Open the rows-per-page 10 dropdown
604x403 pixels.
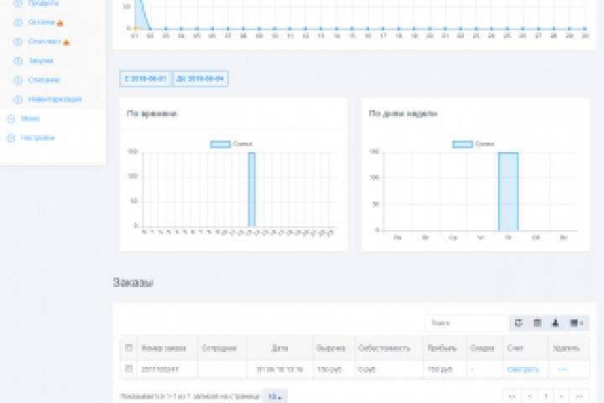pyautogui.click(x=274, y=396)
